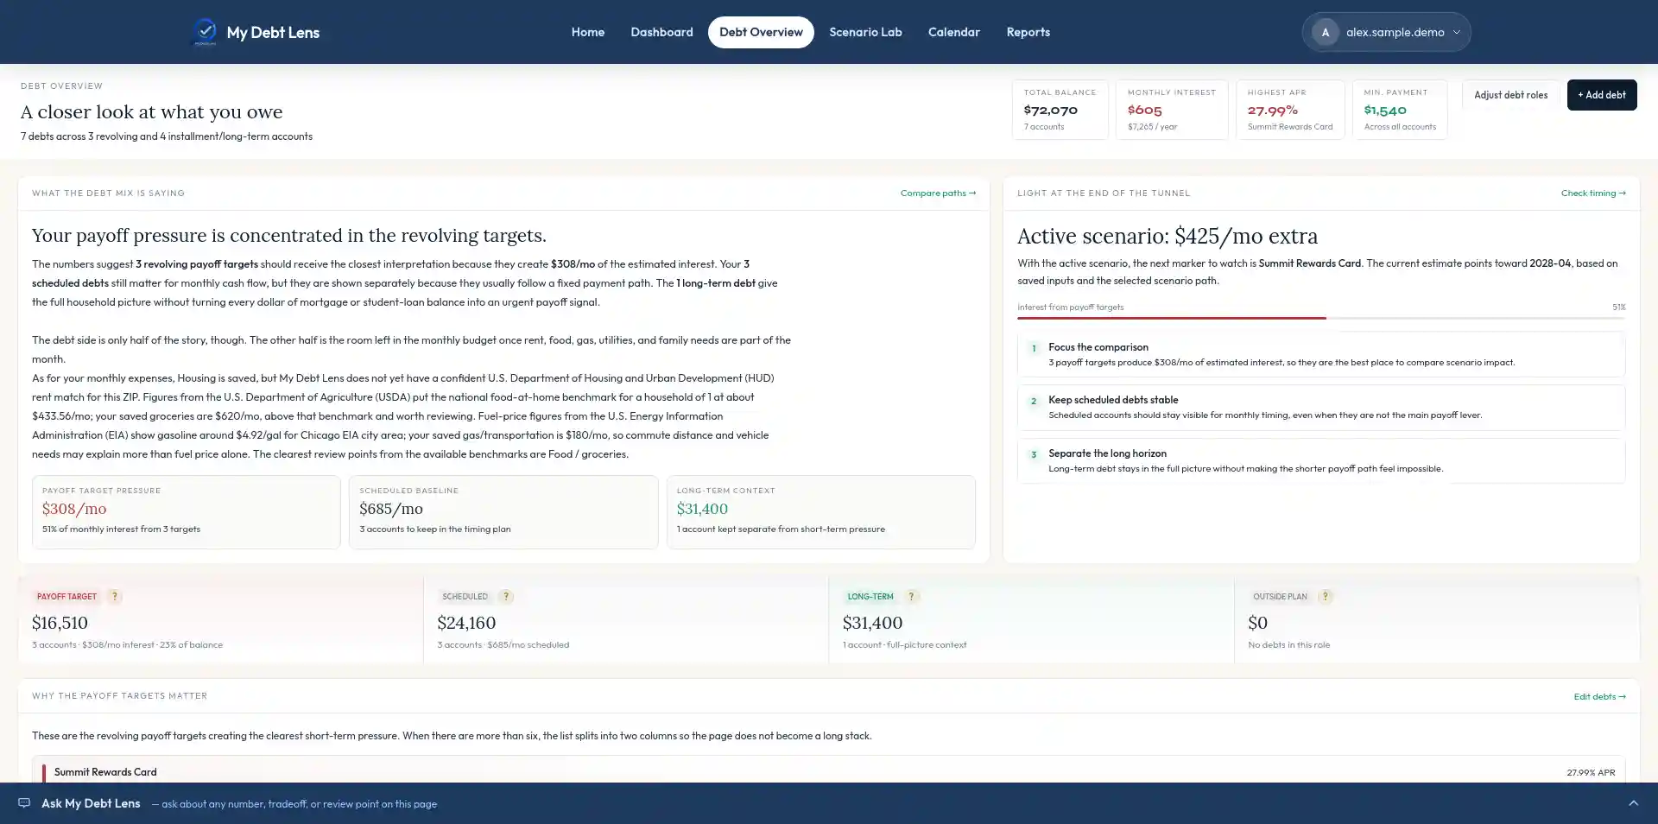Open help icon next to Scheduled badge
This screenshot has height=824, width=1658.
coord(506,597)
